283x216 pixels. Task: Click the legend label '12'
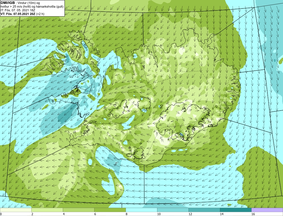pos(190,214)
